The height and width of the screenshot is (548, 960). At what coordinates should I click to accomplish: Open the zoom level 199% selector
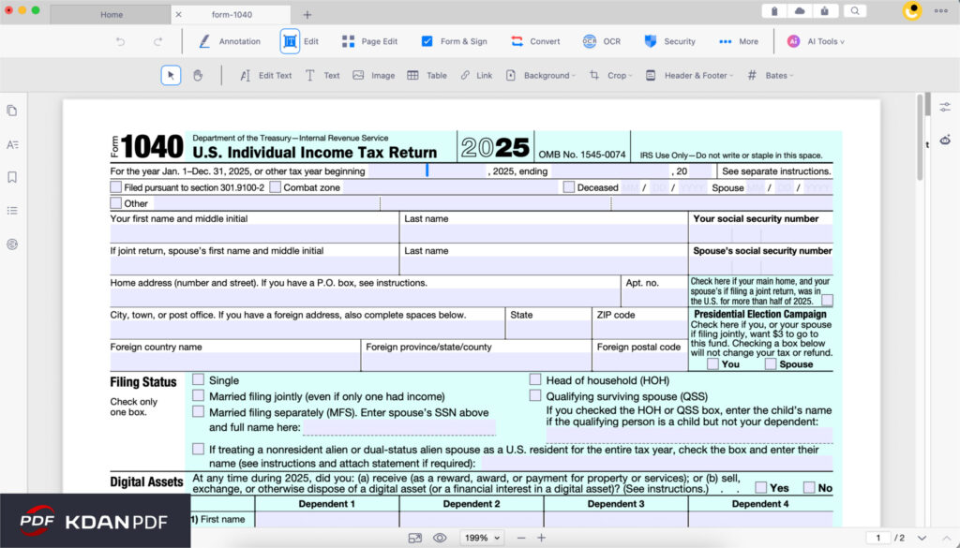[x=481, y=537]
